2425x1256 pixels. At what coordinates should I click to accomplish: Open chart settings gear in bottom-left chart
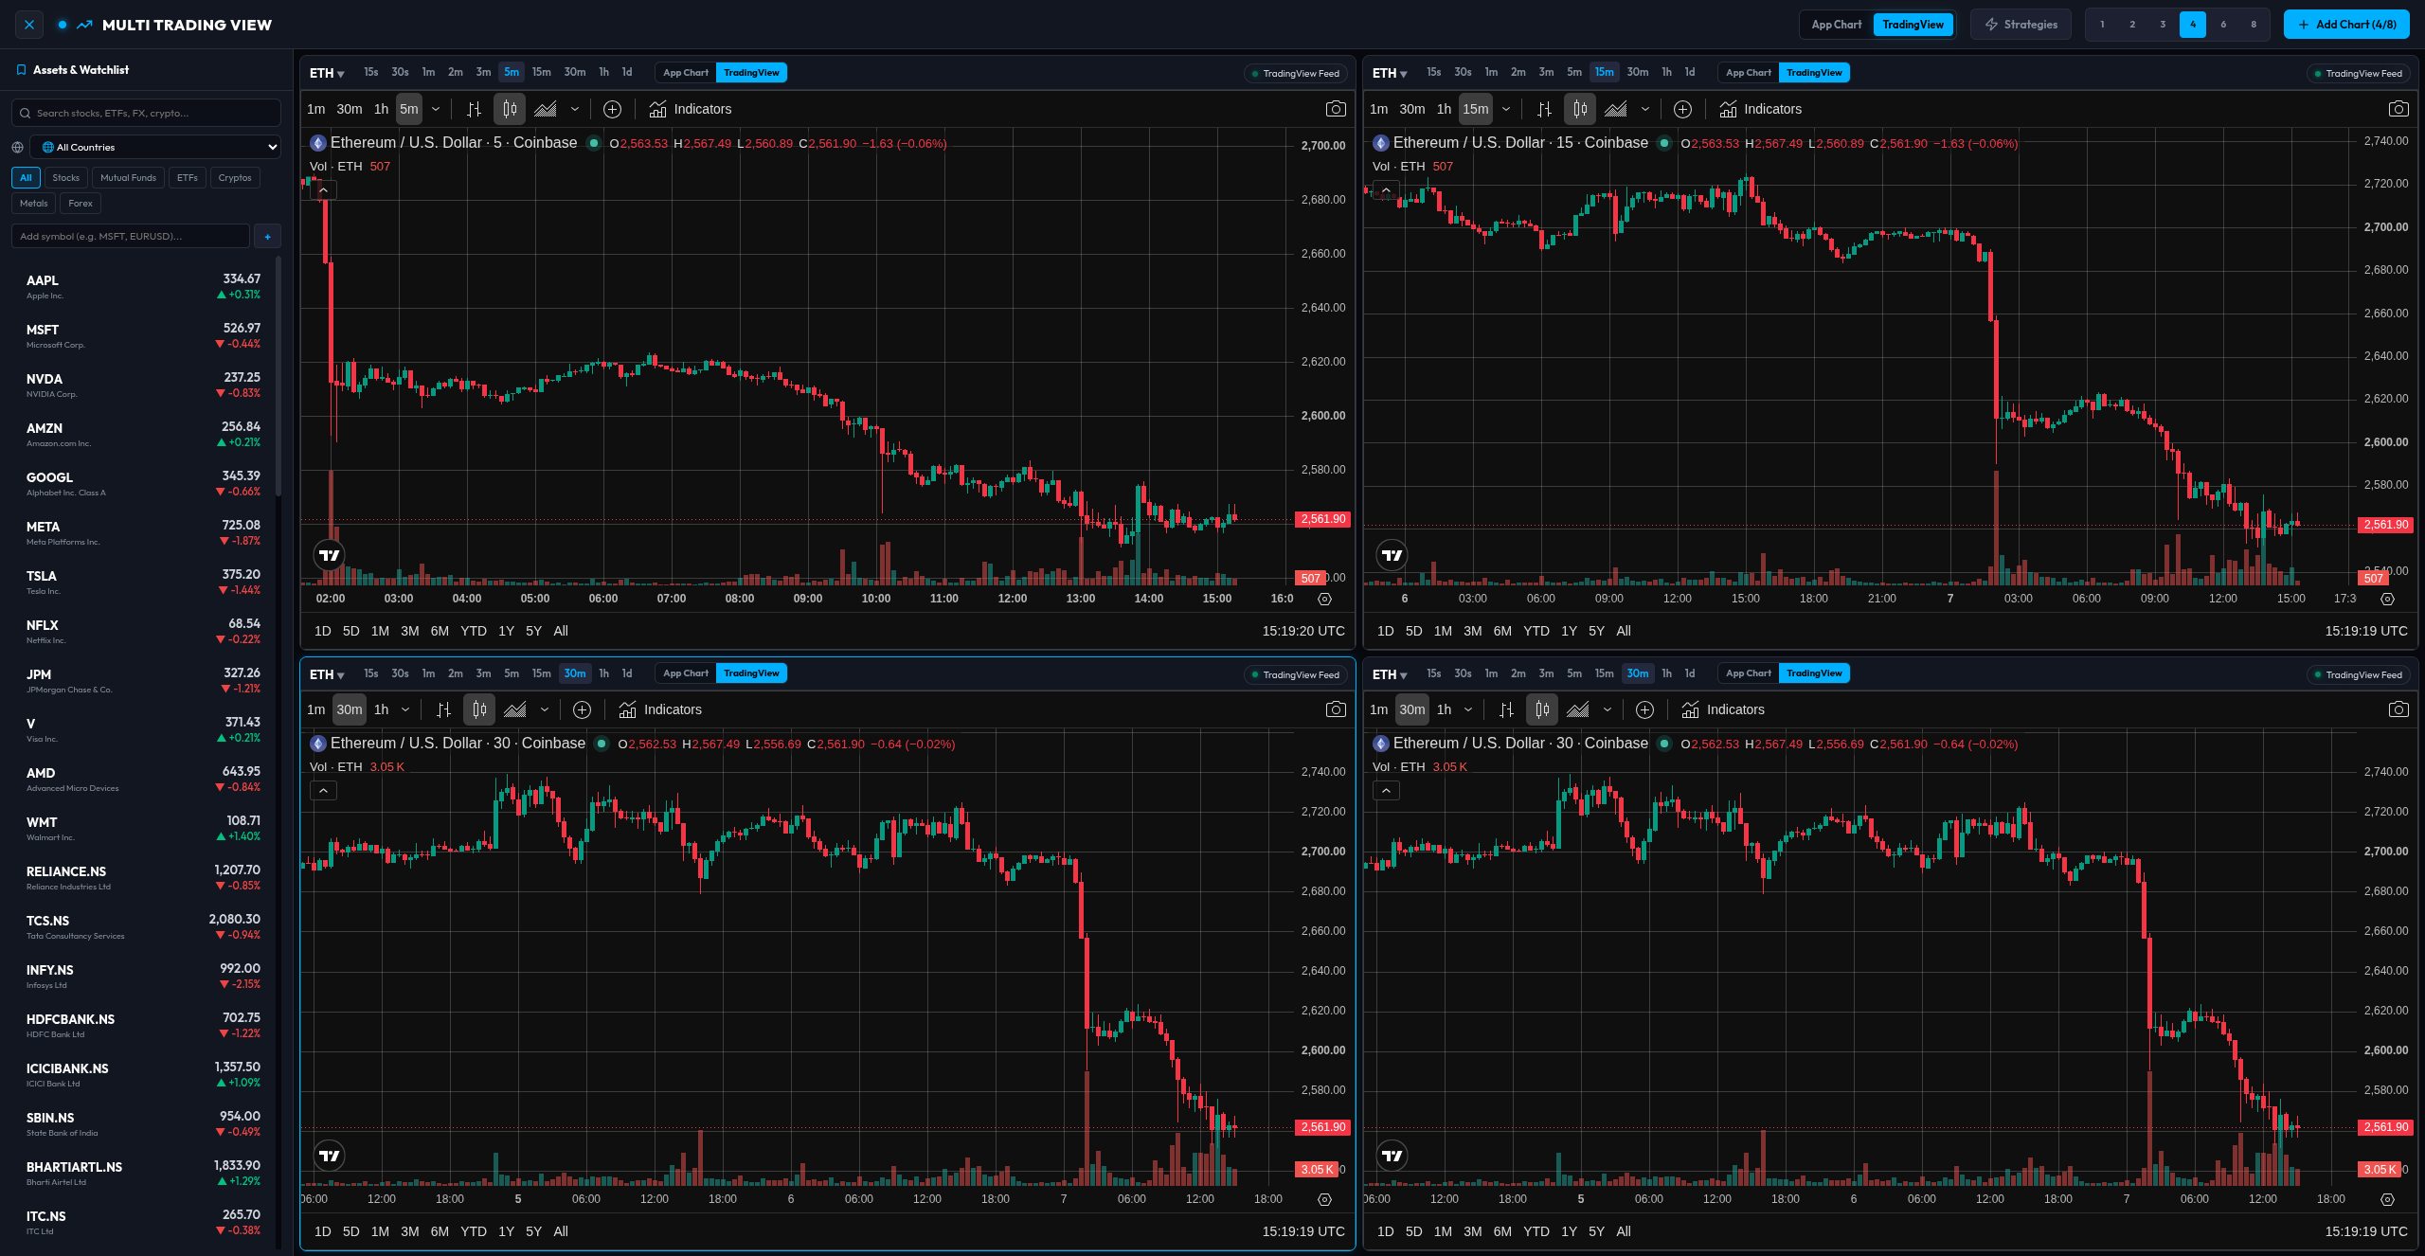point(1325,1199)
